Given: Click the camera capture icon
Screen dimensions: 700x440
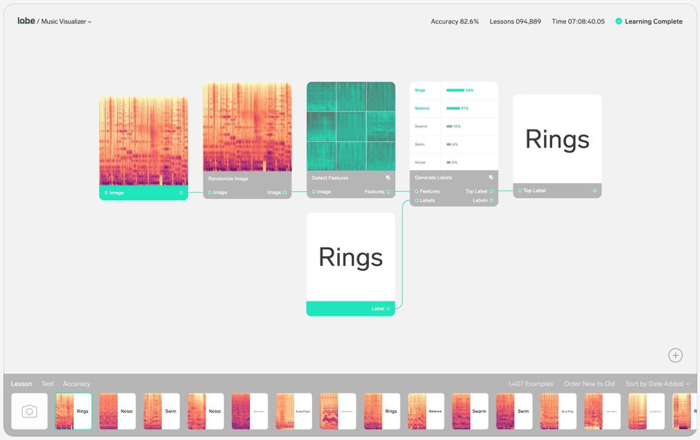Looking at the screenshot, I should (29, 411).
